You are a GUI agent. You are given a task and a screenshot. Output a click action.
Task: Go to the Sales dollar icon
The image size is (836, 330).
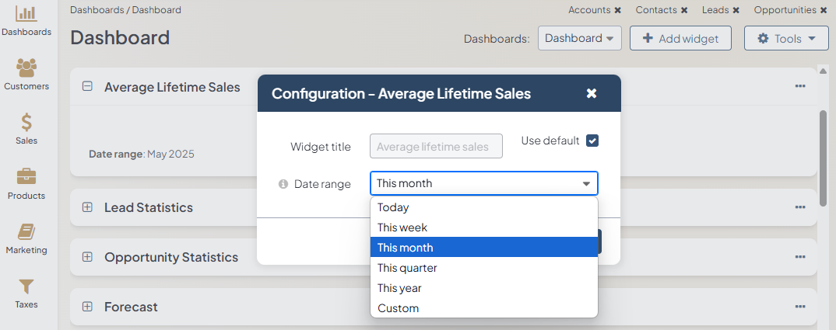pyautogui.click(x=26, y=123)
